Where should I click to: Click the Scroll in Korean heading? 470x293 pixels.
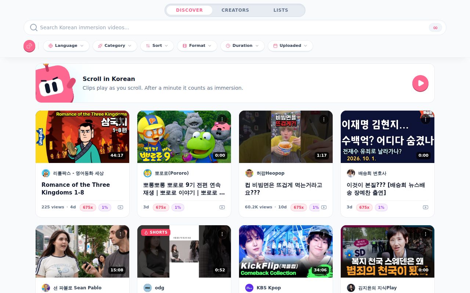pyautogui.click(x=109, y=79)
